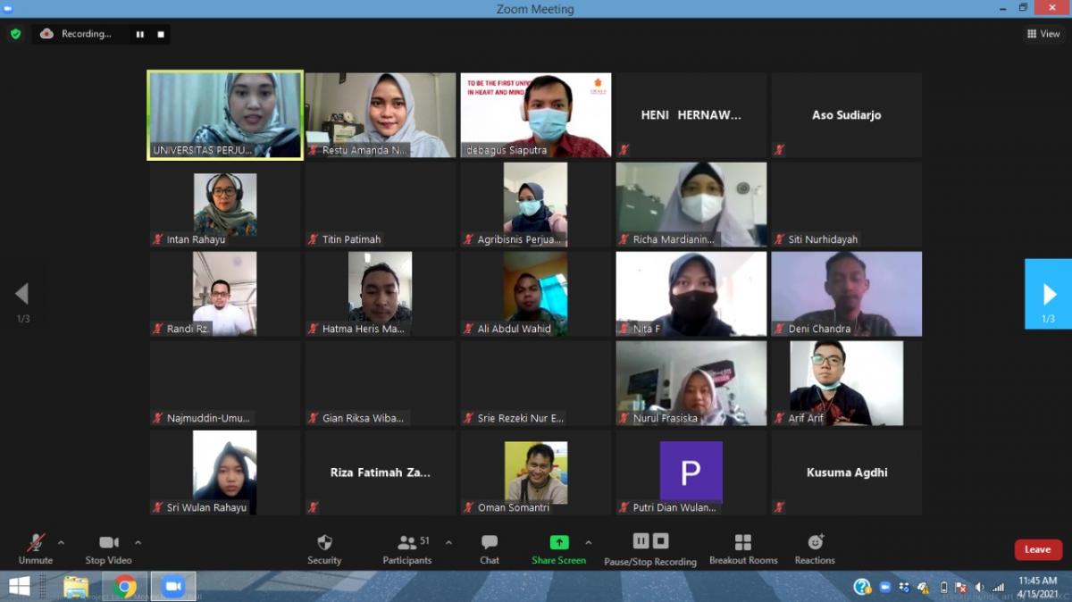1072x602 pixels.
Task: Unmute the microphone
Action: click(36, 543)
